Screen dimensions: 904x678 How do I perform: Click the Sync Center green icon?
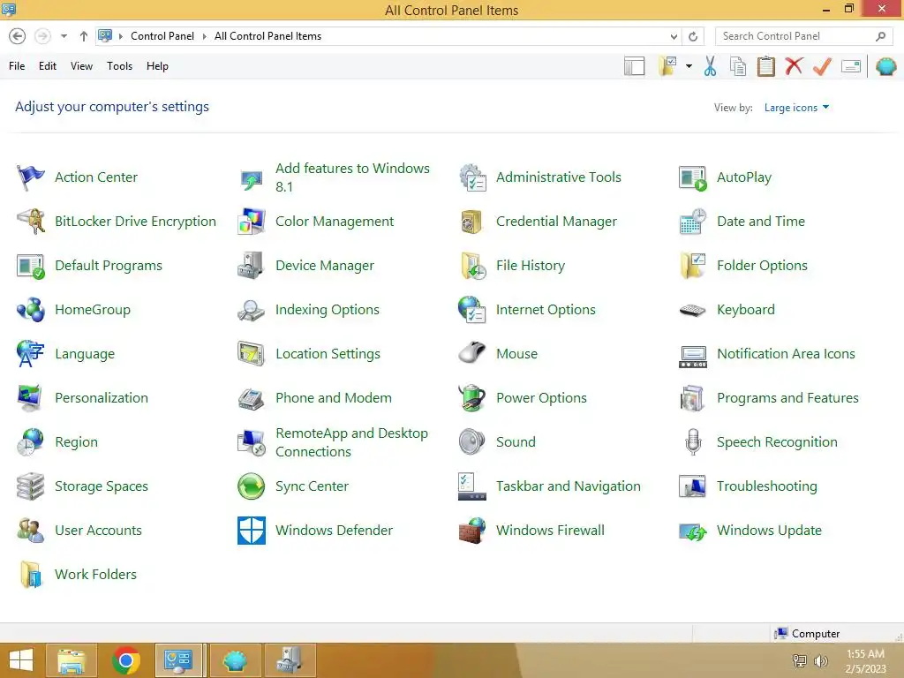[252, 486]
